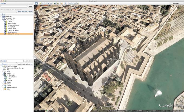The image size is (184, 112).
Task: Click the magnifier icon below the places list
Action: (2, 61)
